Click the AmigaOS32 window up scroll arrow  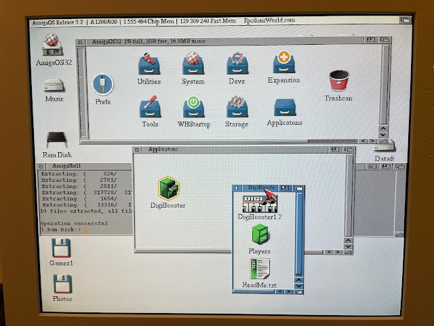click(x=383, y=128)
